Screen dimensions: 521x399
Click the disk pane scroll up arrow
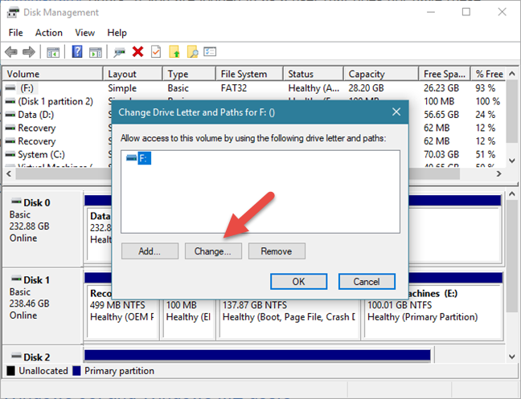(512, 194)
